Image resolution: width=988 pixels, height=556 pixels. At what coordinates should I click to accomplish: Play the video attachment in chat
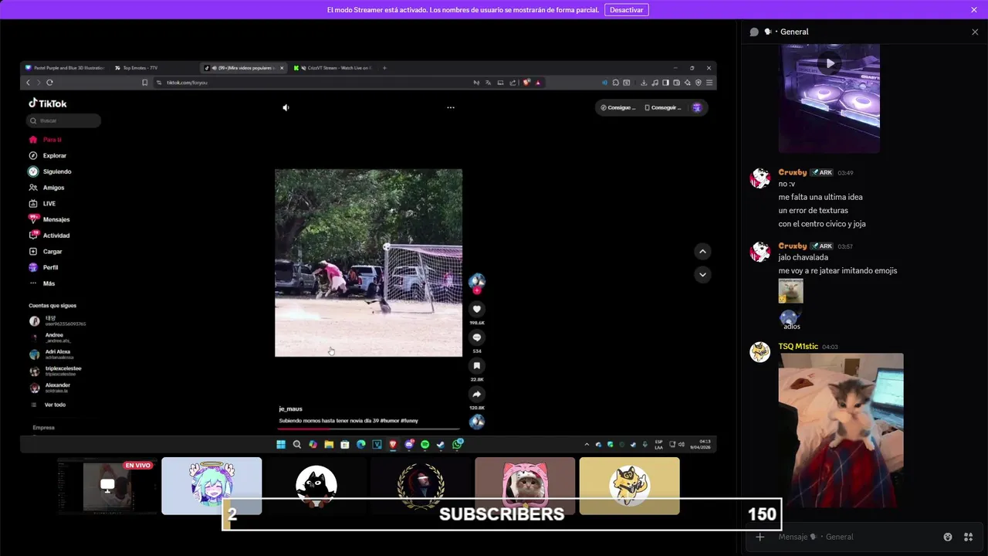(829, 63)
